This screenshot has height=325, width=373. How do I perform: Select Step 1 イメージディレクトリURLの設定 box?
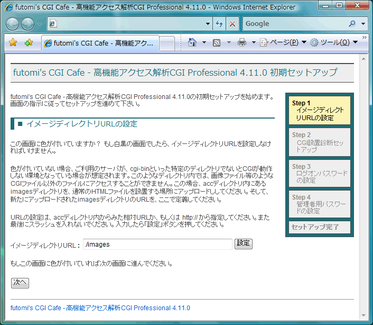[320, 110]
